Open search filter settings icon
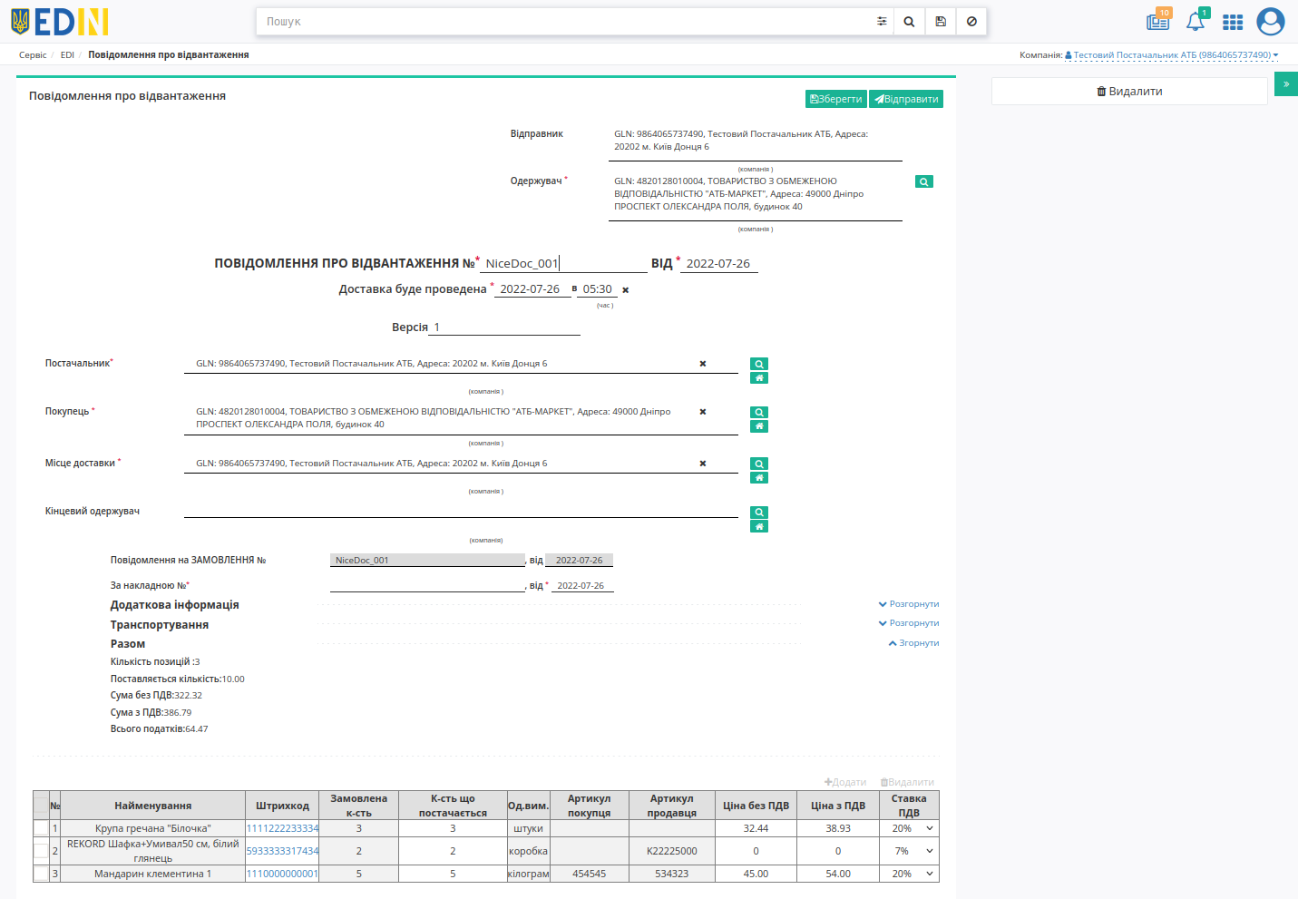 point(882,21)
